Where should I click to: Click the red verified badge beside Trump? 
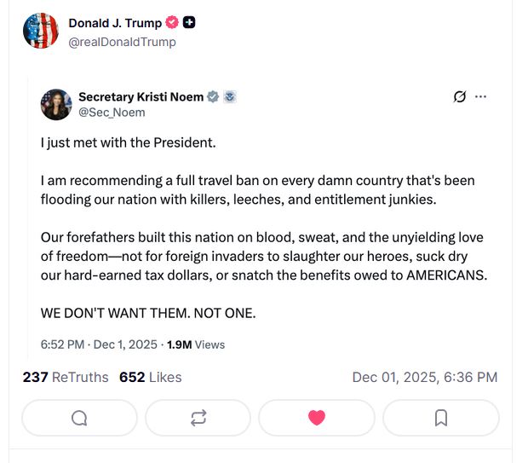click(x=171, y=23)
